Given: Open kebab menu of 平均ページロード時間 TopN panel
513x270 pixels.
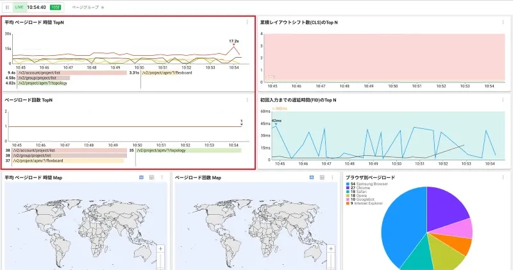Looking at the screenshot, I should (247, 22).
